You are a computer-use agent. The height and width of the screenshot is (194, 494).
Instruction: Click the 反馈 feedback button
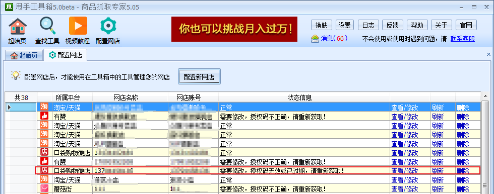coord(393,25)
